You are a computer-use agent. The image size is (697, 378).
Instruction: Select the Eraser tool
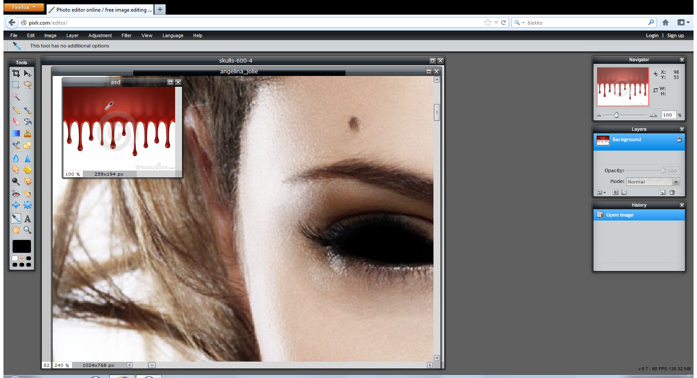coord(16,122)
